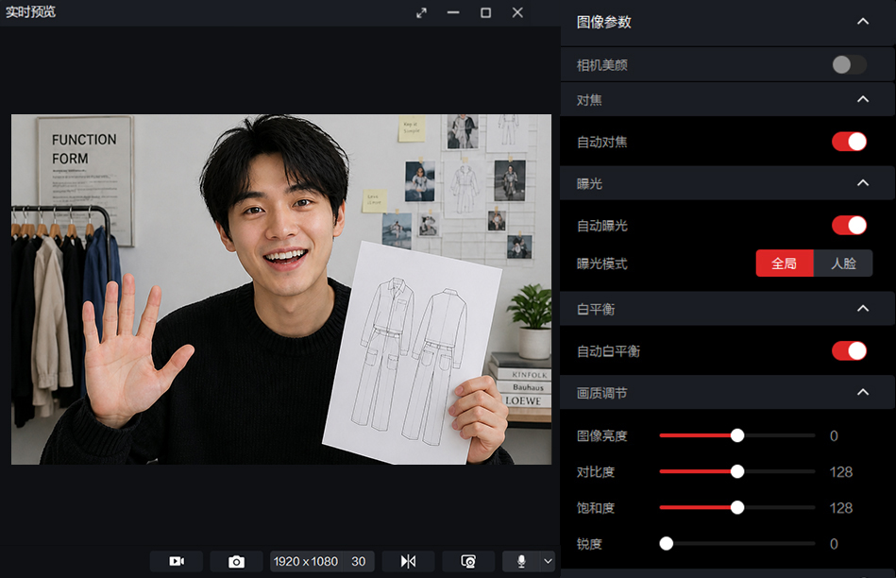
Task: Click the 锐度 slider handle
Action: [667, 544]
